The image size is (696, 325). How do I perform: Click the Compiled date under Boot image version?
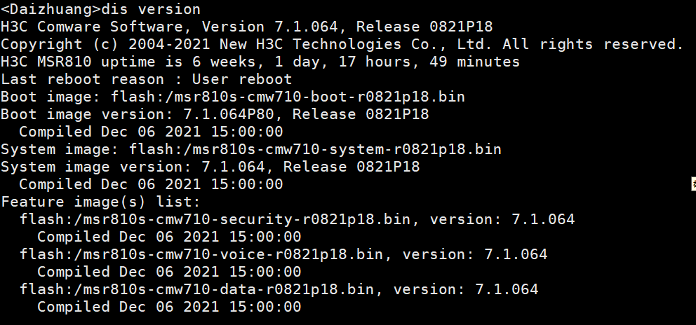(151, 132)
